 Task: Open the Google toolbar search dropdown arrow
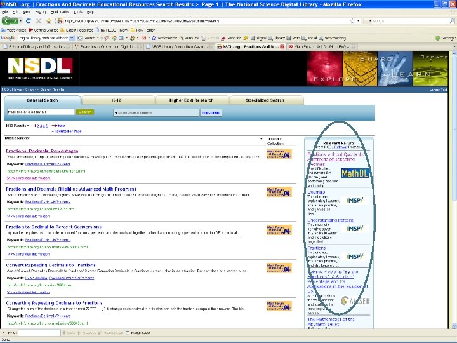tap(72, 38)
